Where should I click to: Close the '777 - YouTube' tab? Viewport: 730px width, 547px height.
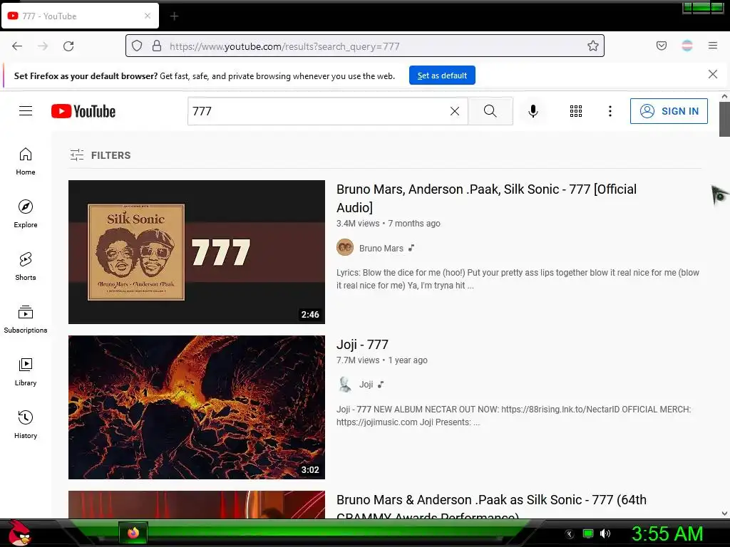coord(148,16)
